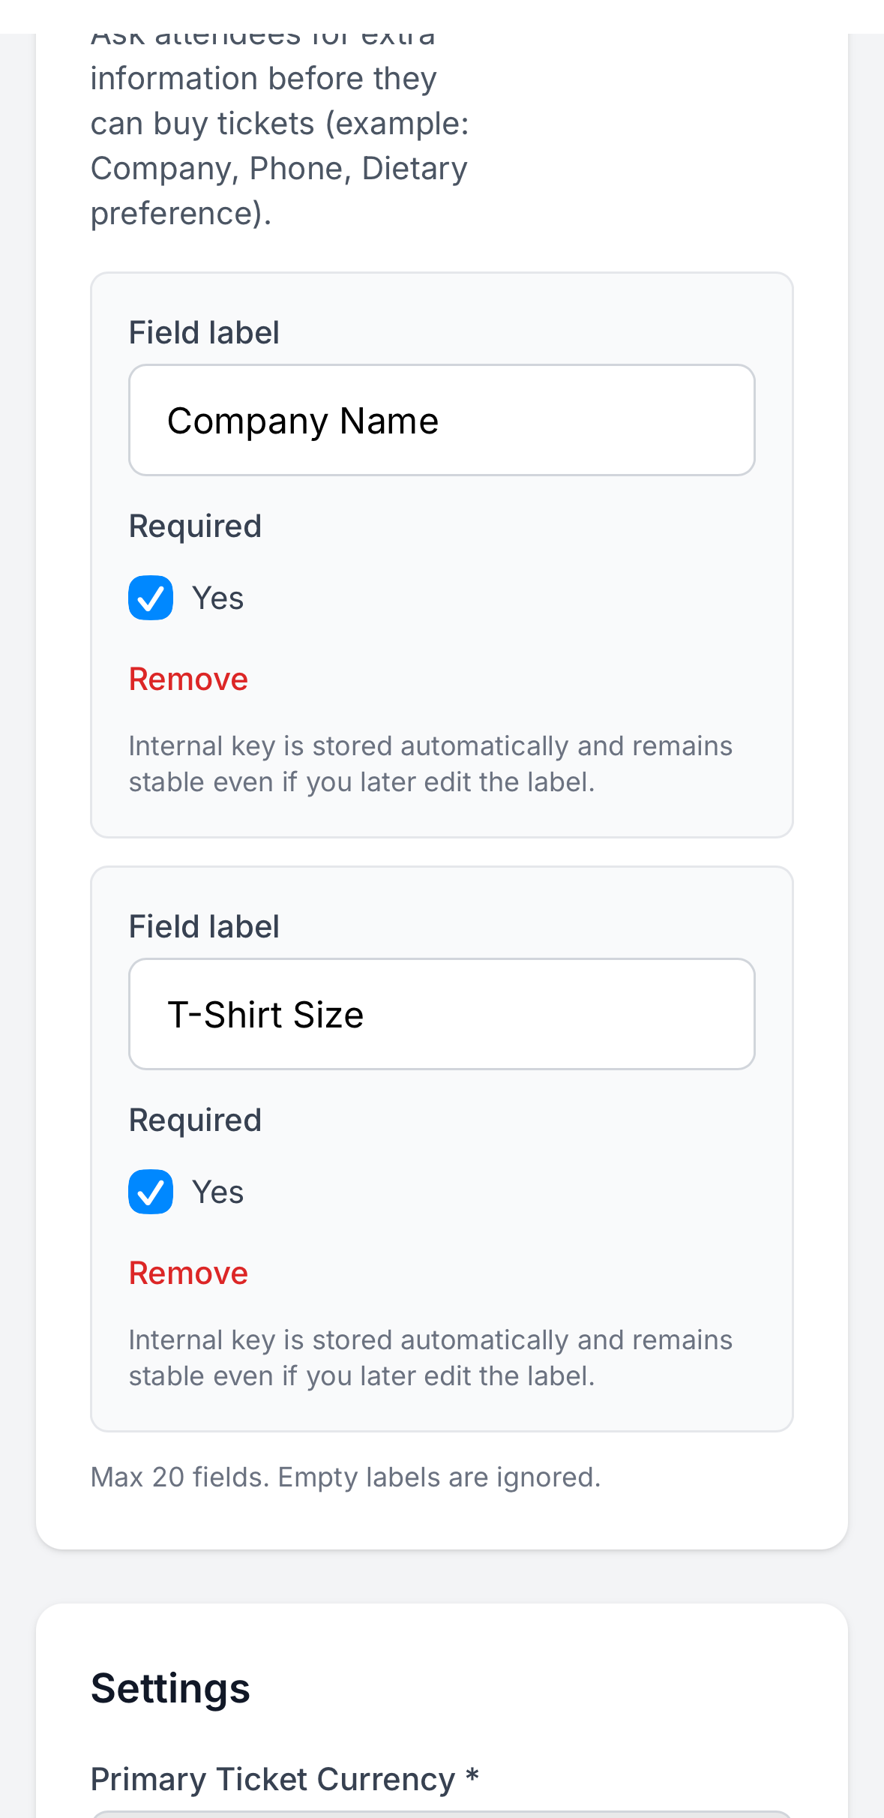Viewport: 884px width, 1818px height.
Task: Open the Primary Ticket Currency dropdown
Action: [442, 1813]
